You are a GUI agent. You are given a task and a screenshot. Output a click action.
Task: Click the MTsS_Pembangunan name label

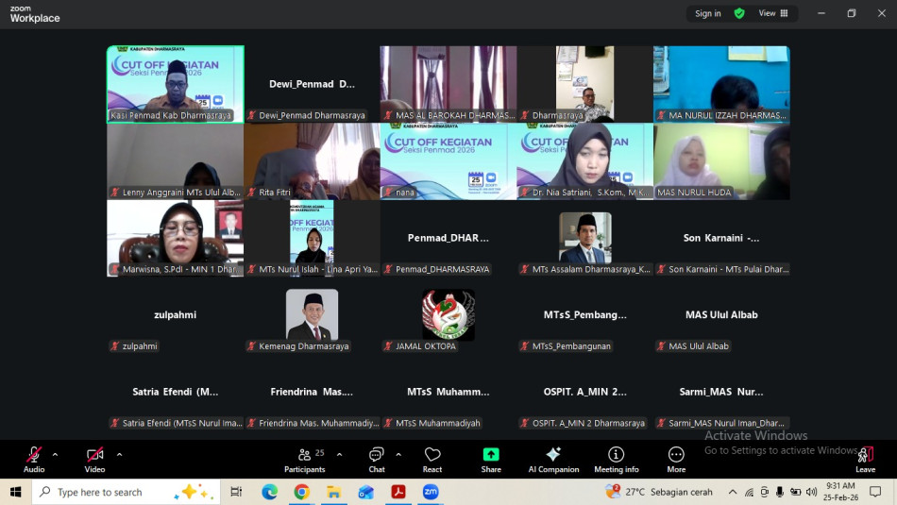pos(566,346)
